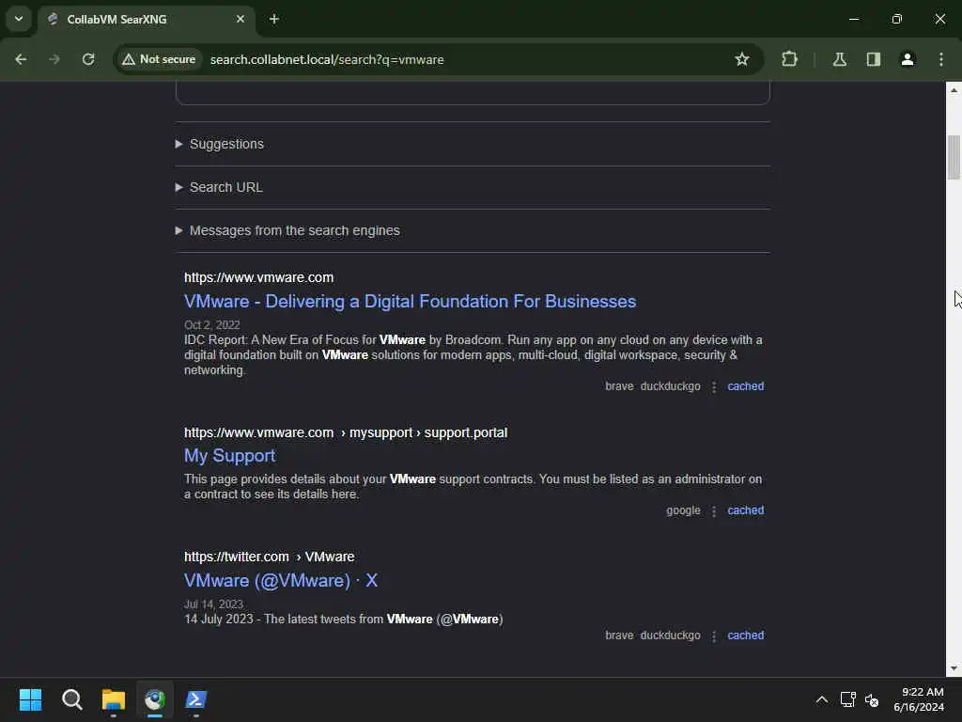Open the browser profile menu
The width and height of the screenshot is (962, 722).
[x=908, y=59]
